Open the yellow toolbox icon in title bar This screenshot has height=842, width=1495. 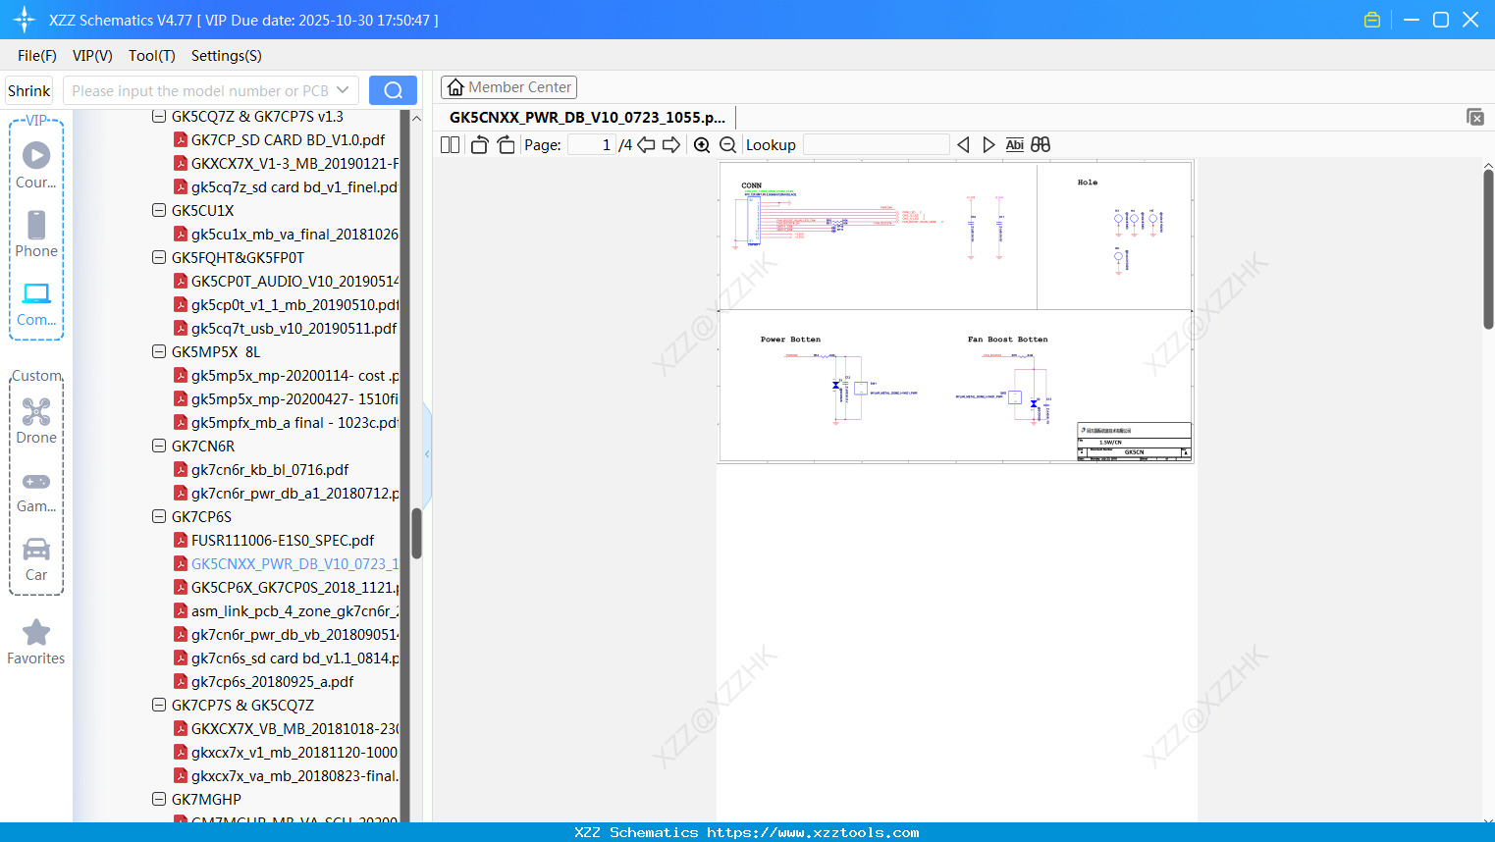1372,20
